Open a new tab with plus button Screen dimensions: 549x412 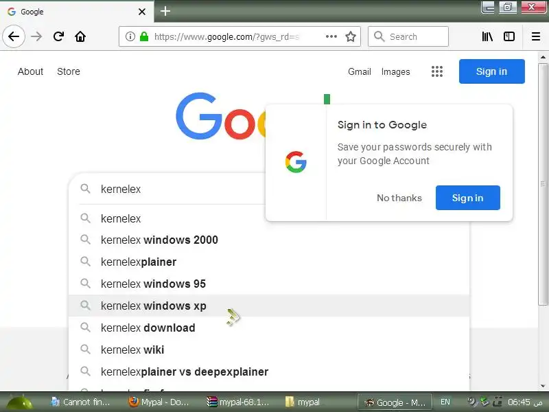[x=165, y=11]
